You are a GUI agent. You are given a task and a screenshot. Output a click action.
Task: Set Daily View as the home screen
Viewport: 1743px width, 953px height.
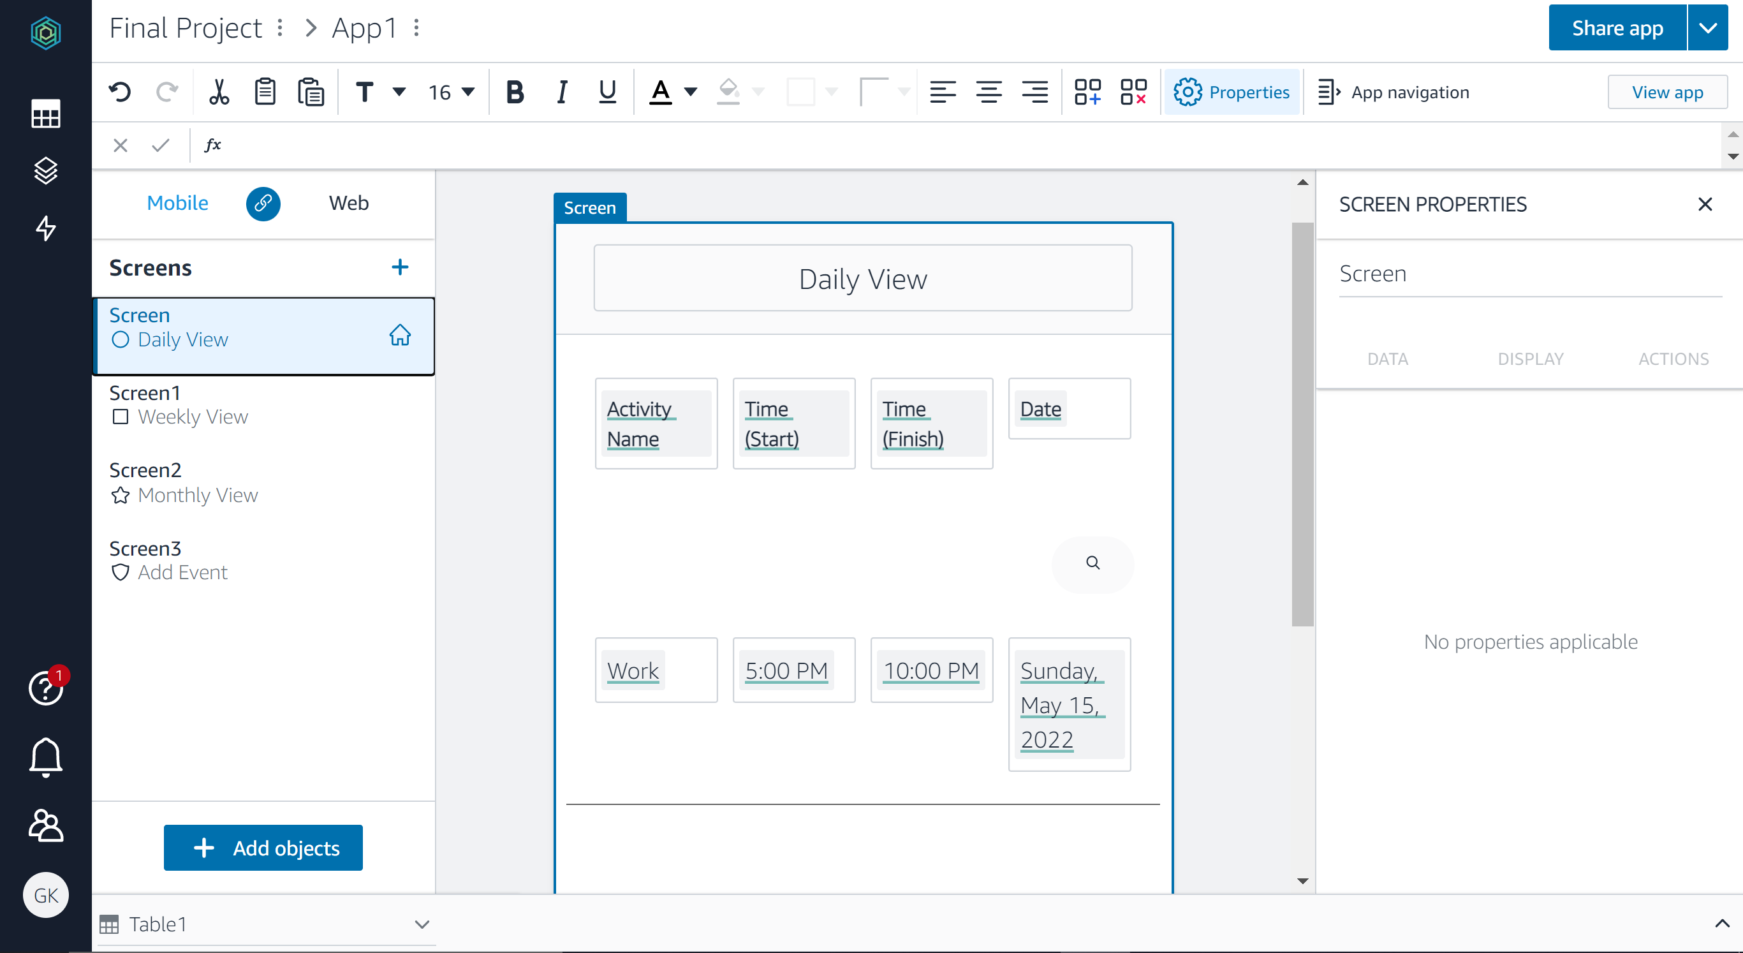tap(400, 335)
